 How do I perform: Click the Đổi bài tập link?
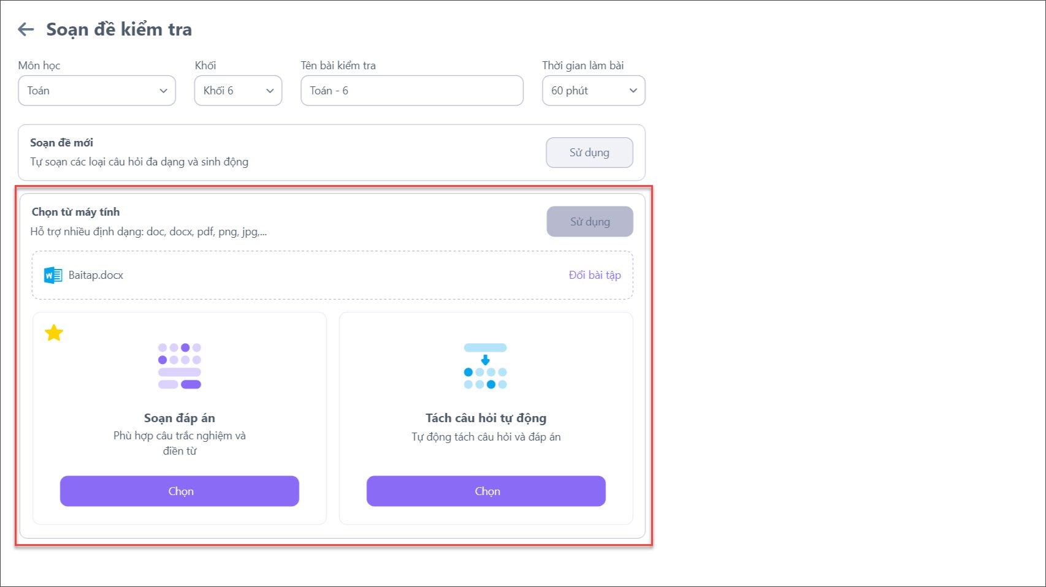594,275
